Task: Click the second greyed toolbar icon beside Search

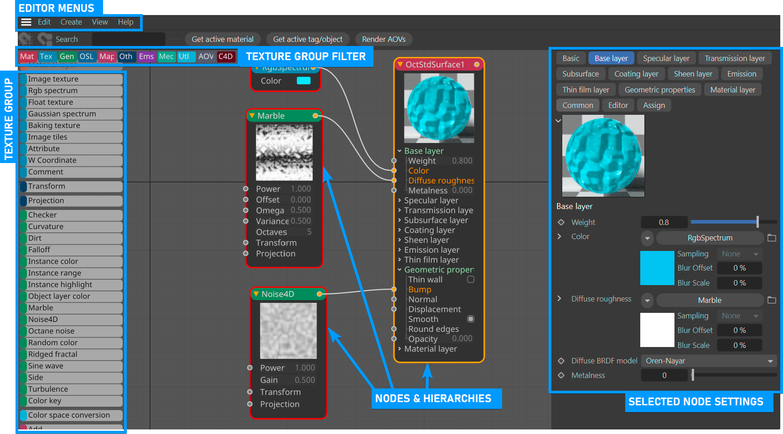Action: click(45, 39)
